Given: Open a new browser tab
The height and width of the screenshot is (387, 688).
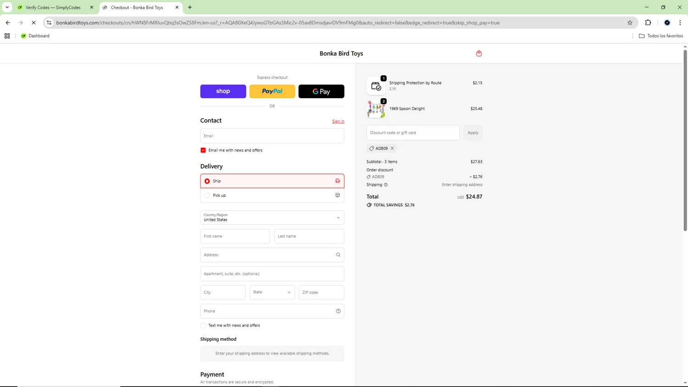Looking at the screenshot, I should 190,7.
